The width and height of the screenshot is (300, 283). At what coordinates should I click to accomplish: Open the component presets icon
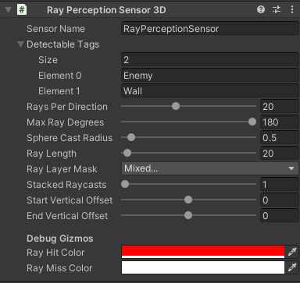tap(277, 9)
